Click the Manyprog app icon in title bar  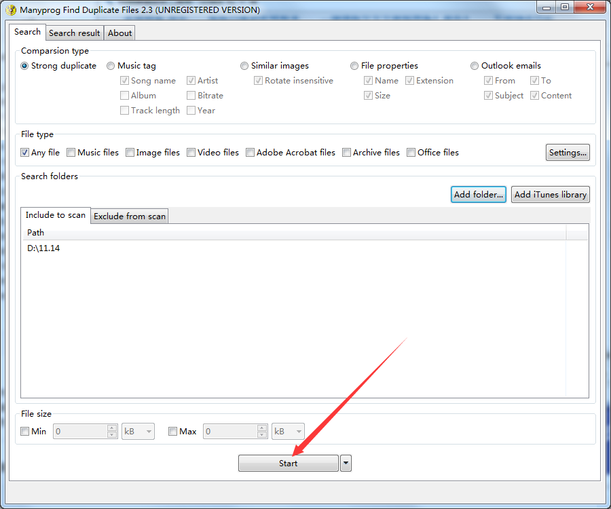pos(12,10)
